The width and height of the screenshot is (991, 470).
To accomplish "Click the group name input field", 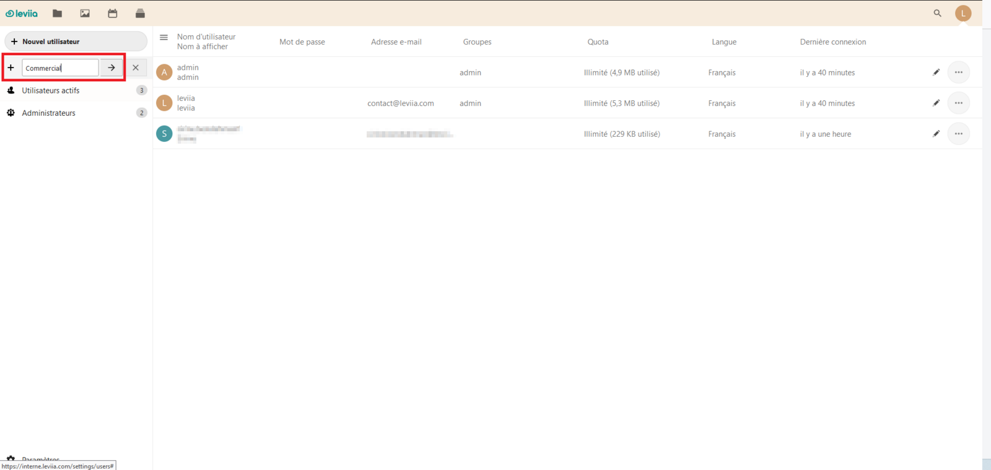I will [60, 67].
